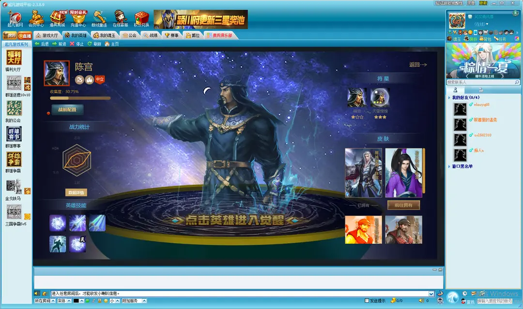Screen dimensions: 523x309
Task: Open 我的公会 in the sidebar
Action: (14, 112)
